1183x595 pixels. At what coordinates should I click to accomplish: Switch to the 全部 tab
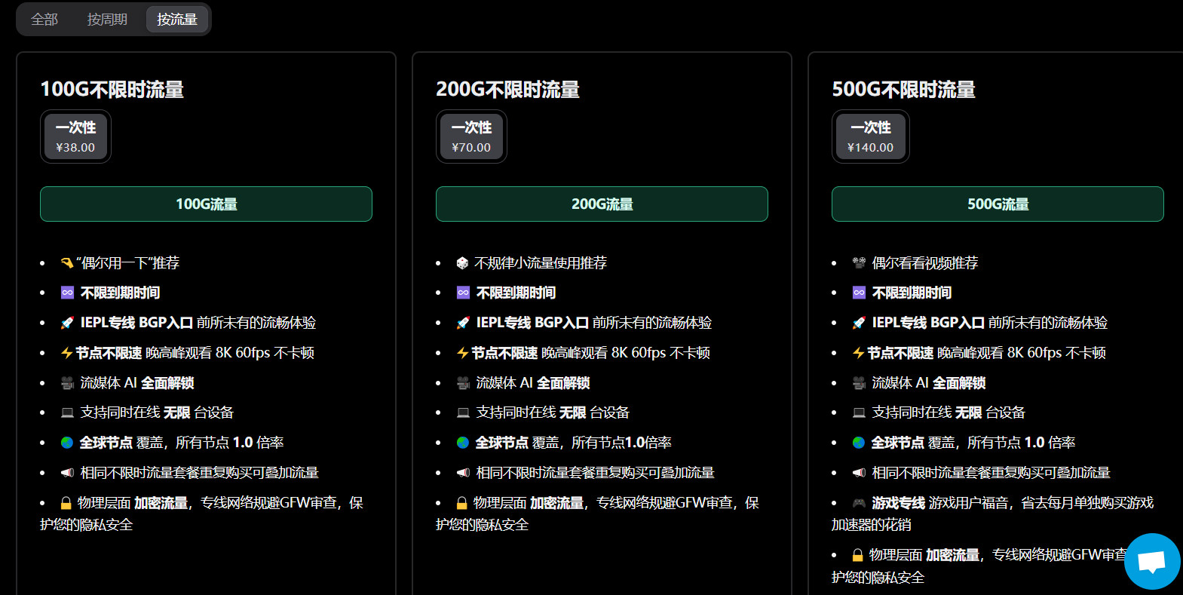click(44, 20)
